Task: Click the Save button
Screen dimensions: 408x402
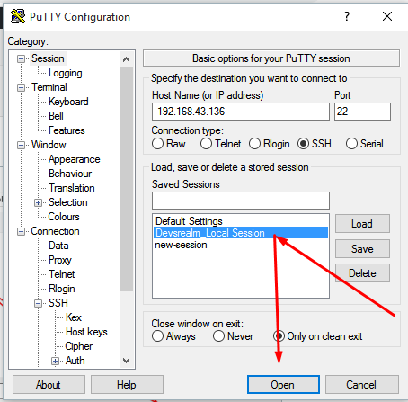Action: [362, 248]
